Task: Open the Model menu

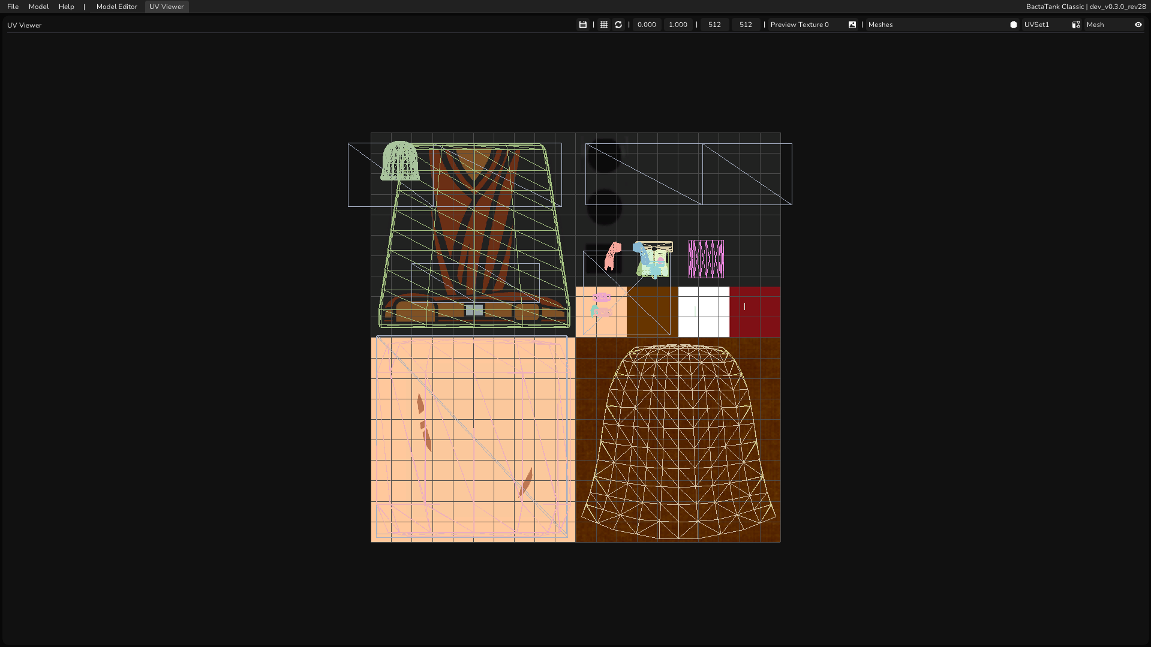Action: click(x=39, y=7)
